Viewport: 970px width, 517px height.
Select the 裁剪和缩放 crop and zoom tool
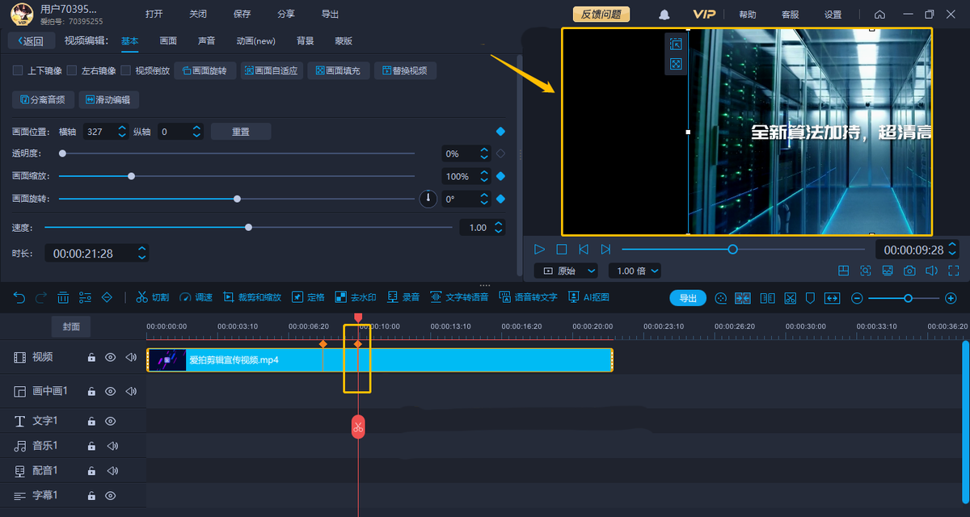(x=252, y=297)
